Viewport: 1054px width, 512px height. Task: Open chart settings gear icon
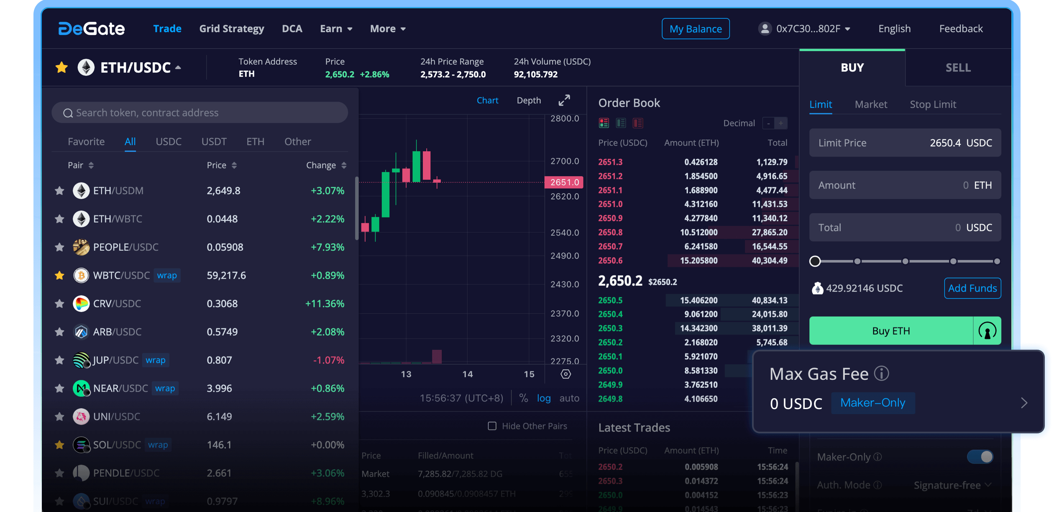point(565,374)
